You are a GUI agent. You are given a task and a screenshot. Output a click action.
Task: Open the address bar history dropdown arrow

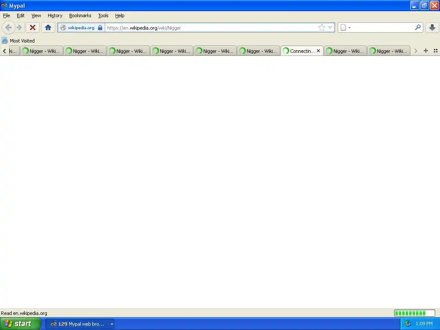tap(330, 27)
